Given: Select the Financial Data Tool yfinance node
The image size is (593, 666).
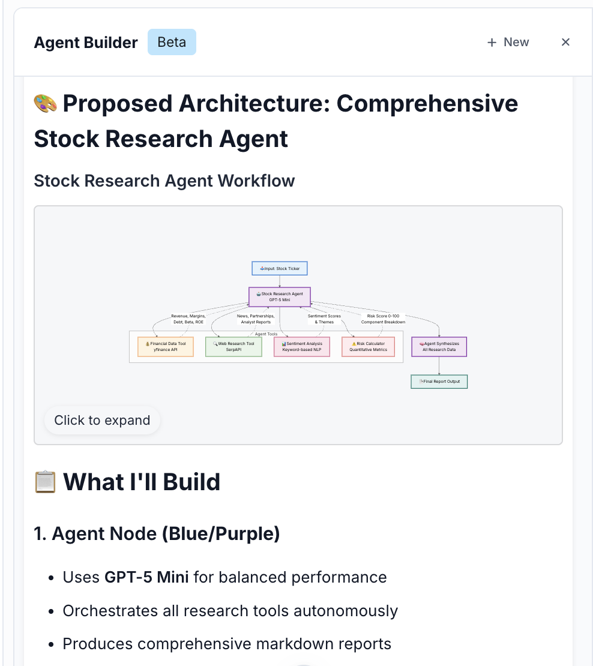Looking at the screenshot, I should [x=165, y=346].
